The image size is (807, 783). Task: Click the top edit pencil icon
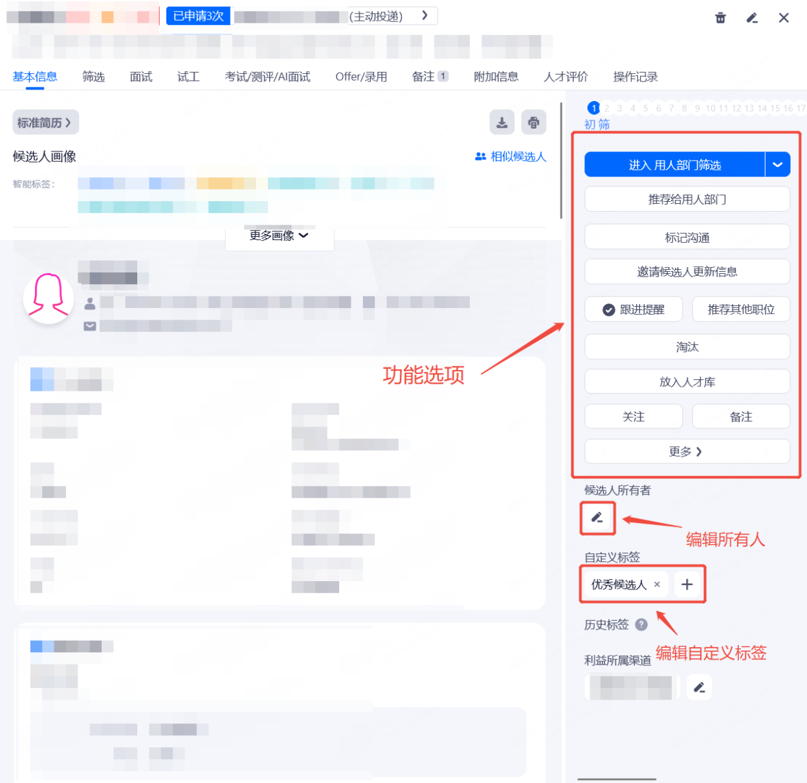(x=752, y=18)
